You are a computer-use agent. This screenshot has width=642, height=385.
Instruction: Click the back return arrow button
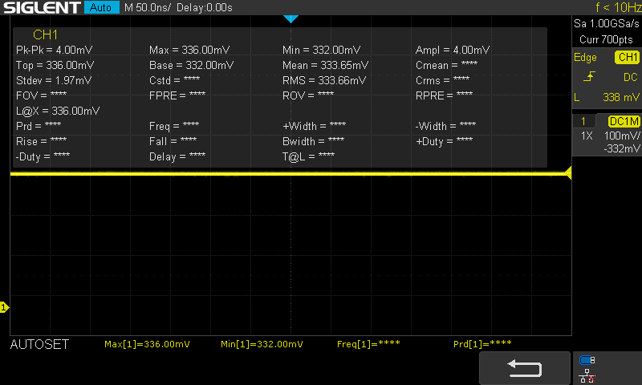[x=525, y=368]
